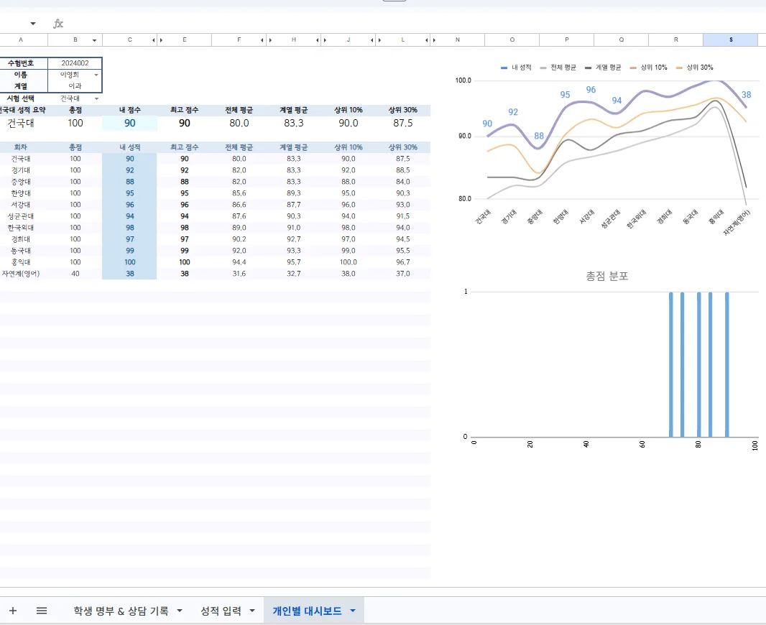Click 계열 평균 legend color marker
766x625 pixels.
point(589,68)
